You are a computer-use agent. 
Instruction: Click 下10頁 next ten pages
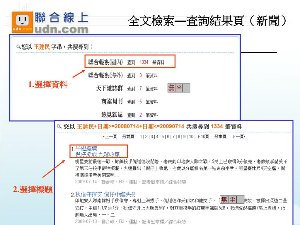pos(203,137)
